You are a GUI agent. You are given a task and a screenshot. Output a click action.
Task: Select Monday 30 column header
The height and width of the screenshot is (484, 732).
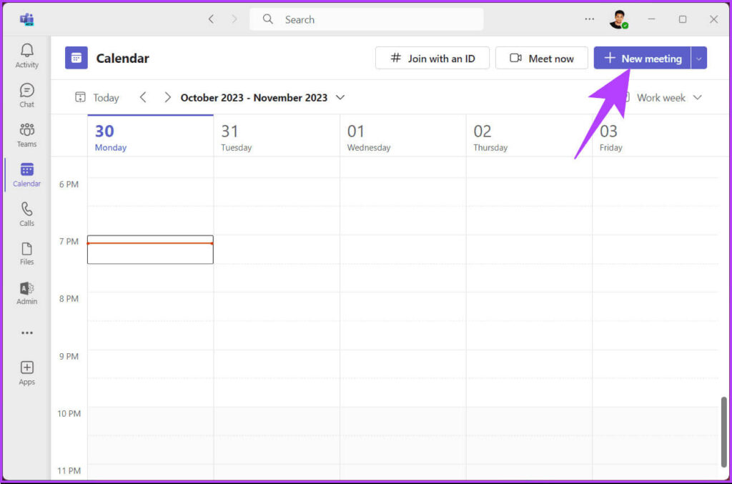(150, 137)
